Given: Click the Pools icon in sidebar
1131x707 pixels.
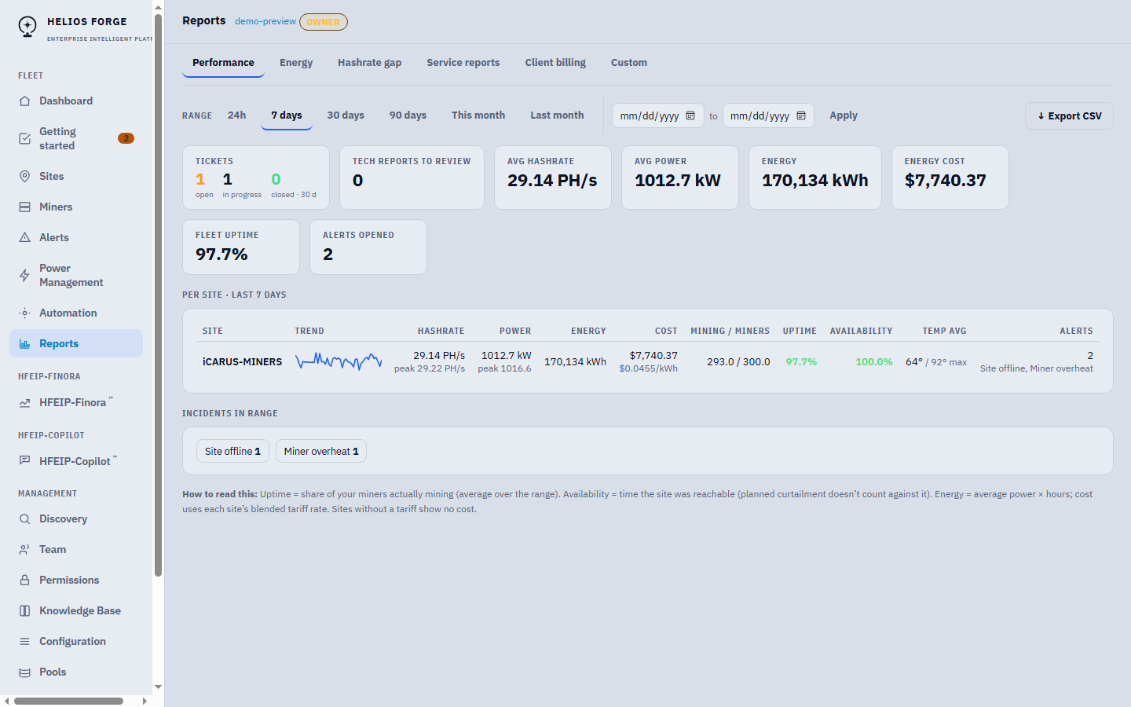Looking at the screenshot, I should [24, 672].
